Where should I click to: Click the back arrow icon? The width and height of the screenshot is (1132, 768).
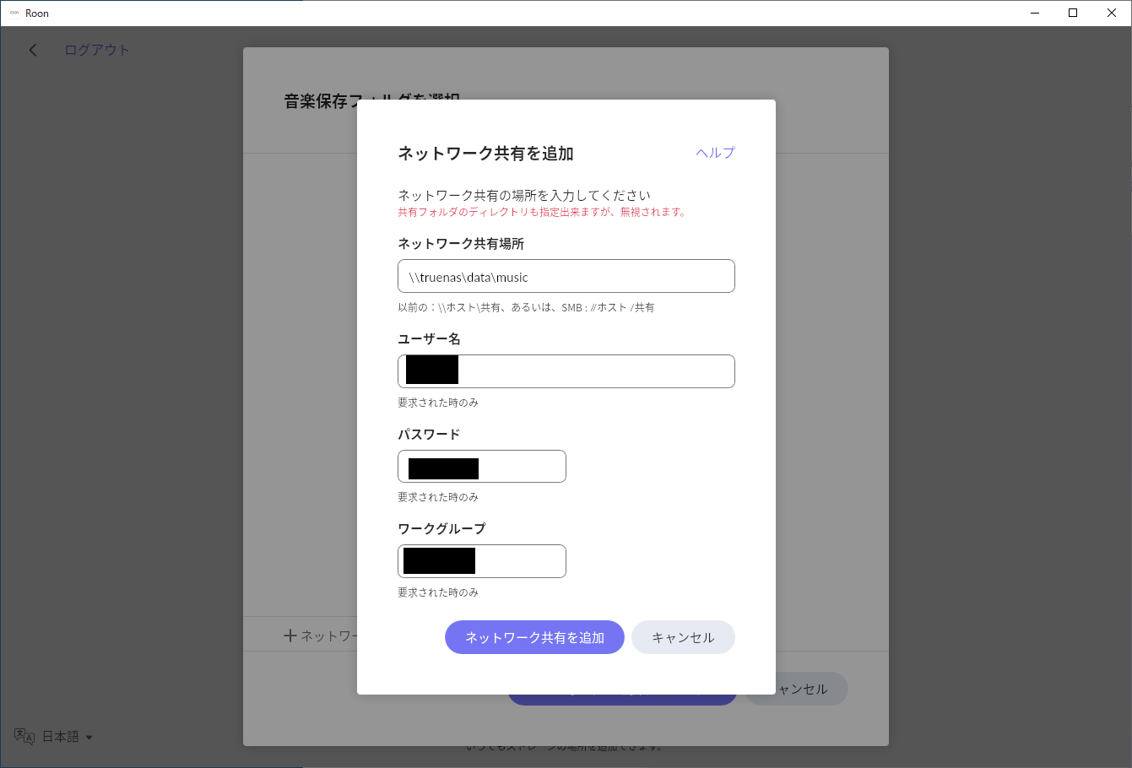tap(33, 51)
